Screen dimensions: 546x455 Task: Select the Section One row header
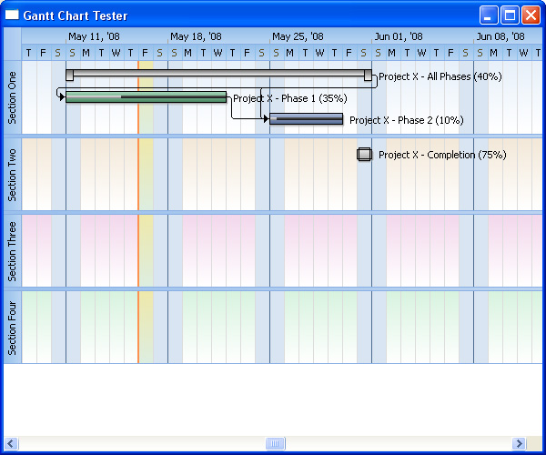coord(13,97)
